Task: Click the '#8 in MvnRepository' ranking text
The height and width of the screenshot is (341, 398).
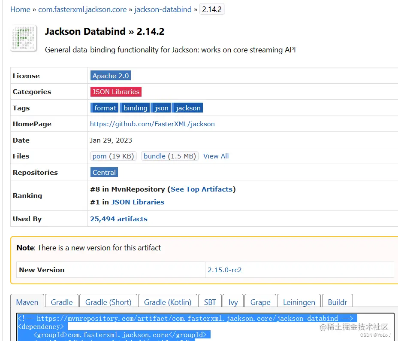Action: (128, 189)
